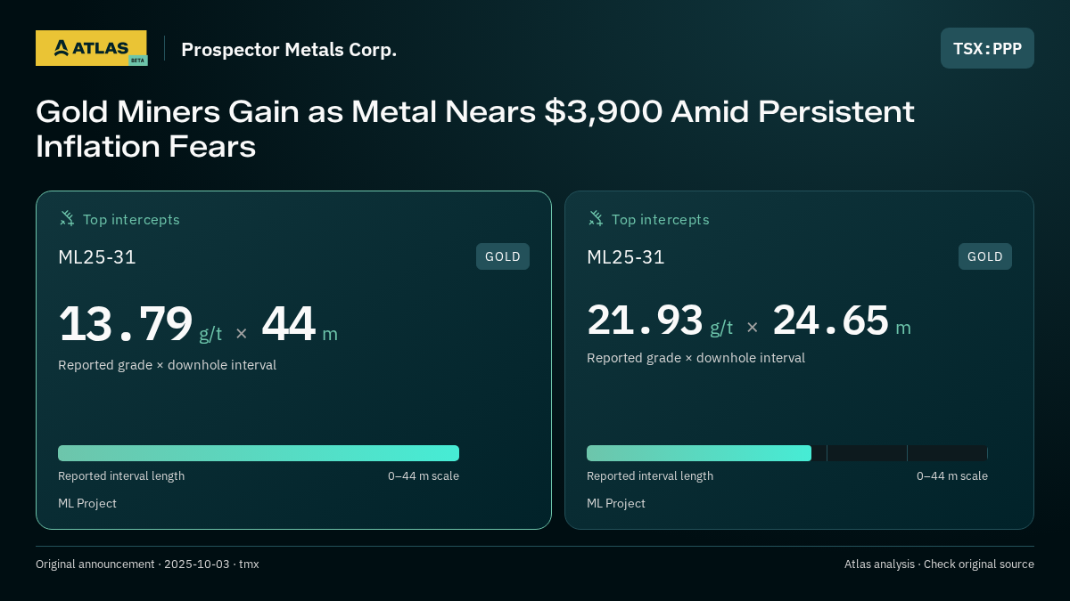The image size is (1070, 601).
Task: Click '0–44 m scale' label in the 21.93 g/t card
Action: (x=952, y=475)
